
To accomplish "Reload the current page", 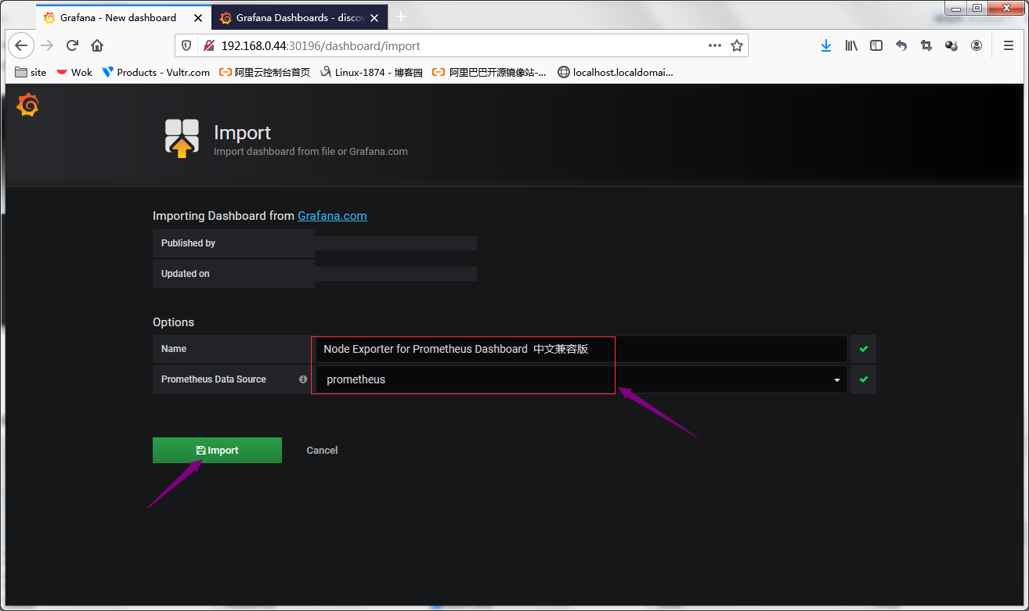I will click(72, 45).
